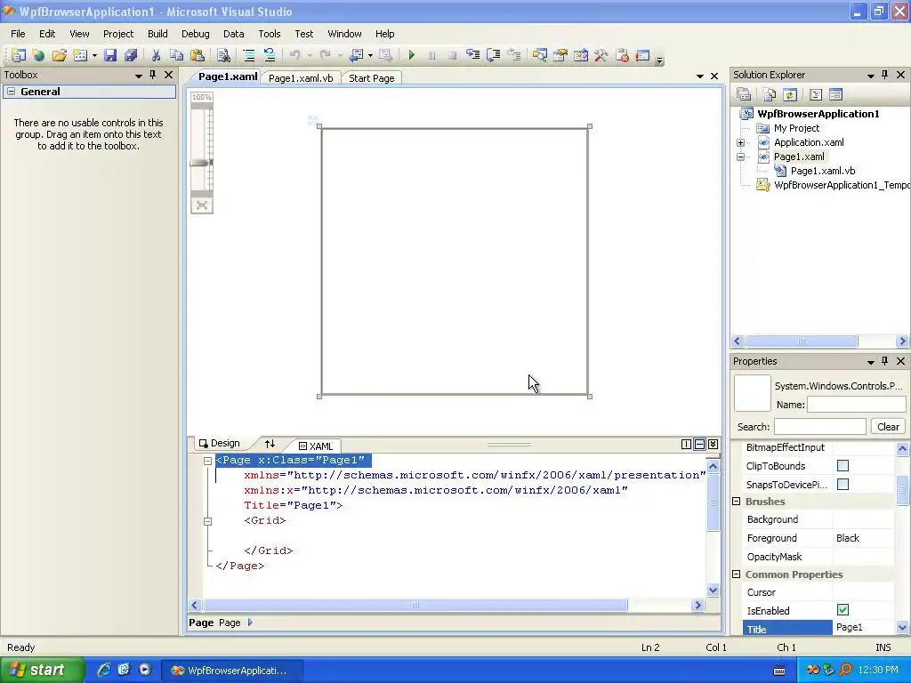
Task: Collapse the Grid element in XAML editor
Action: 207,521
